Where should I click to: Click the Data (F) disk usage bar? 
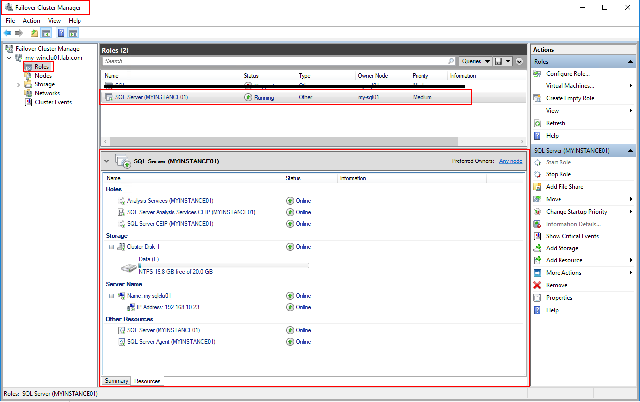[x=224, y=266]
